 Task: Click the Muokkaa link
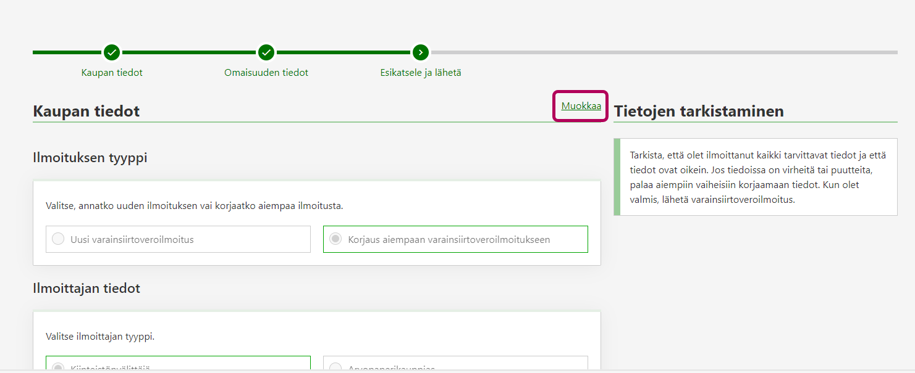(581, 106)
